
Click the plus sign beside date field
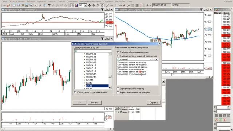coord(147,5)
